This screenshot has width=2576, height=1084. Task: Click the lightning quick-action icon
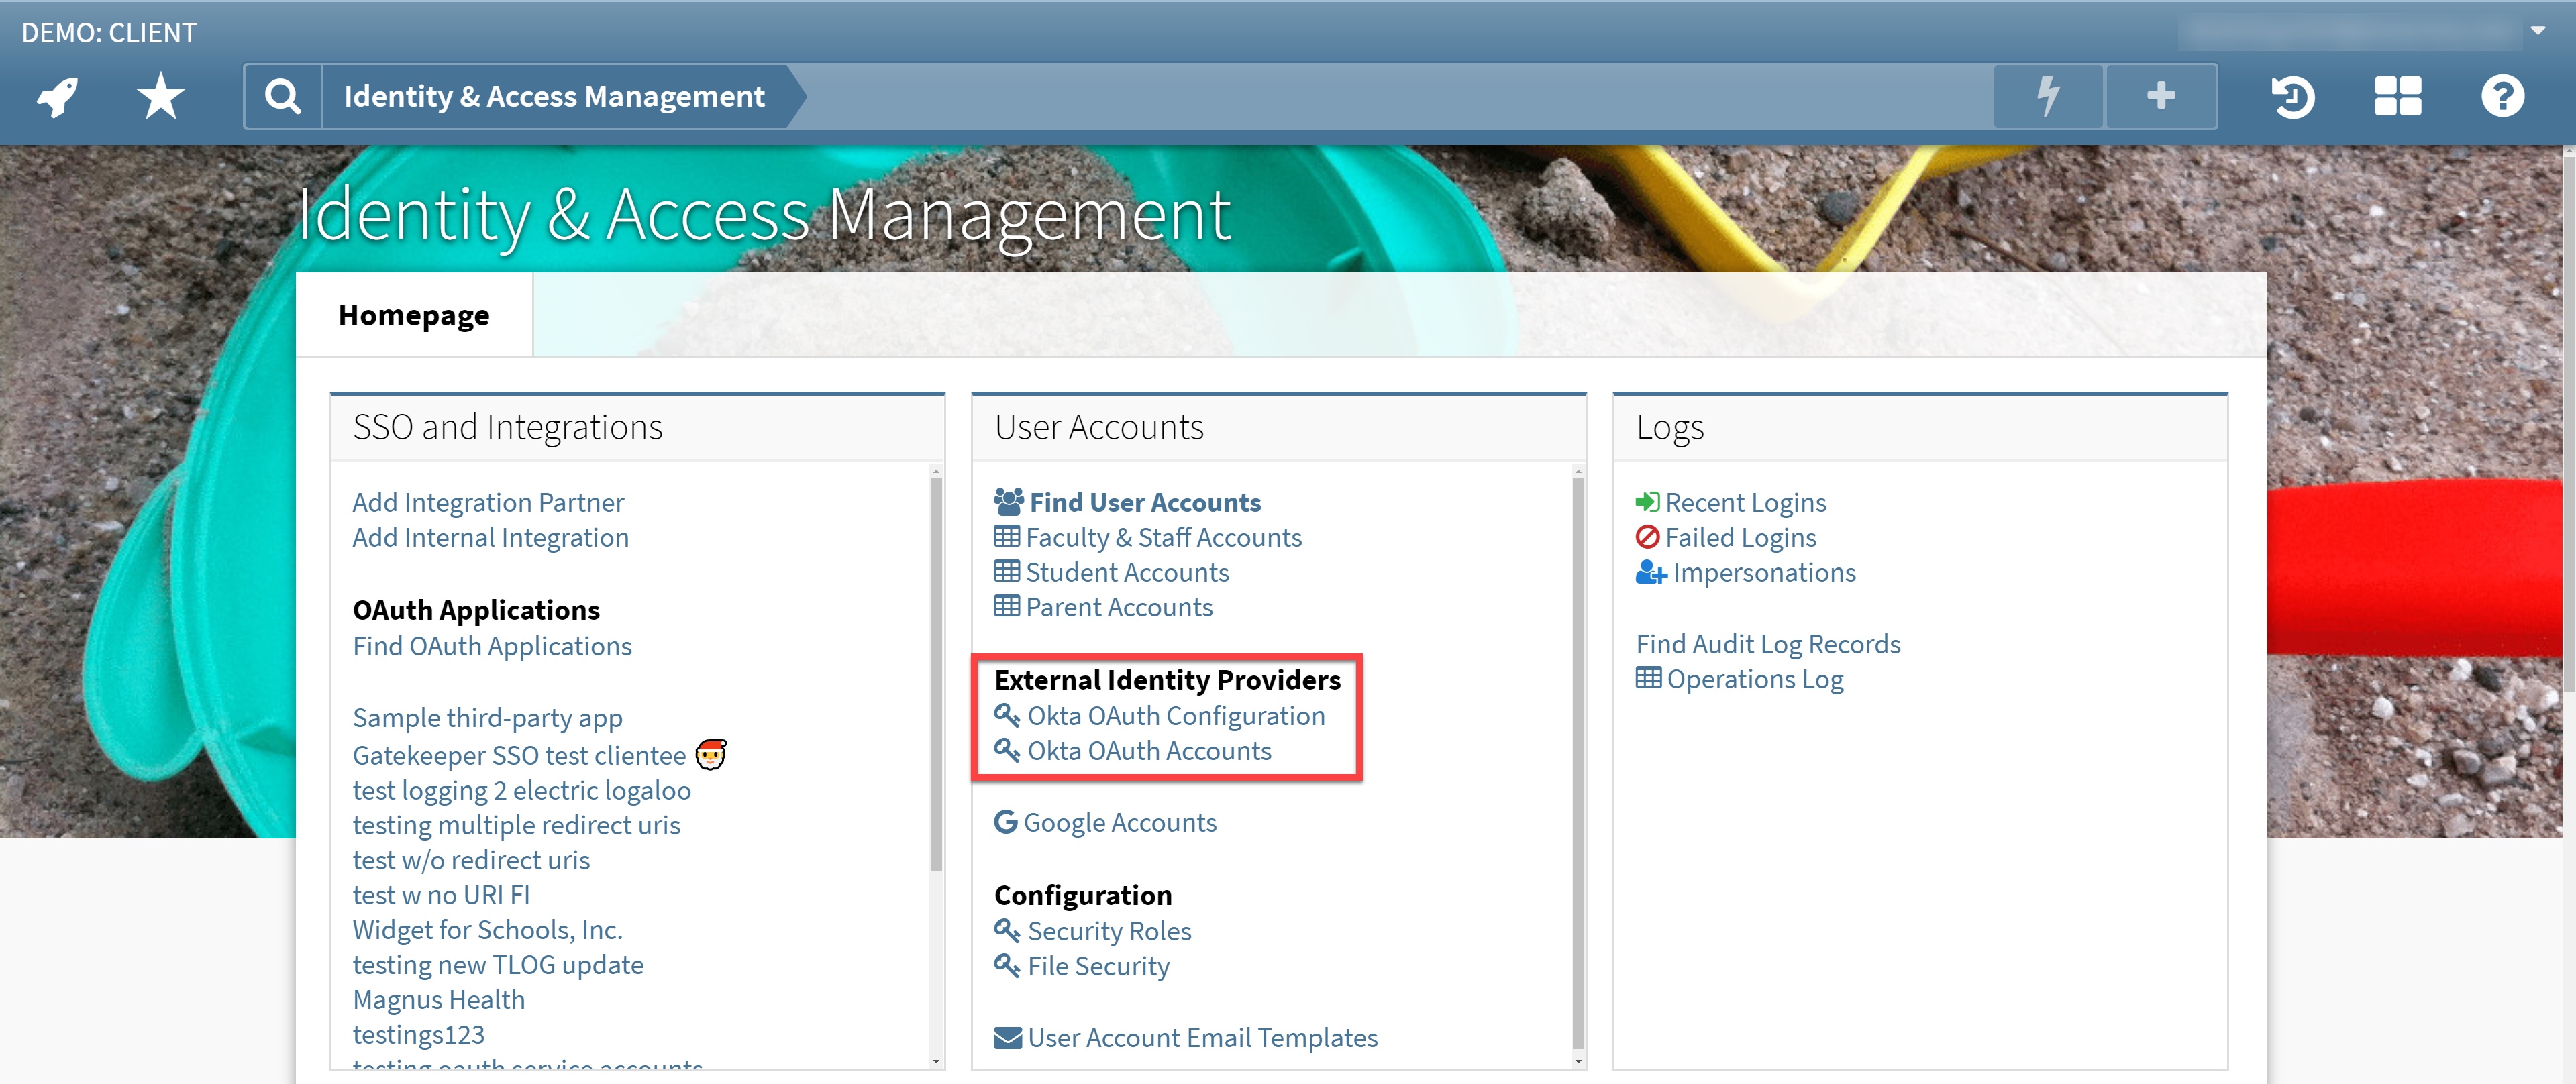[2048, 96]
